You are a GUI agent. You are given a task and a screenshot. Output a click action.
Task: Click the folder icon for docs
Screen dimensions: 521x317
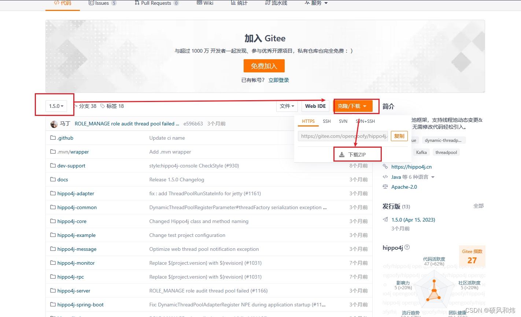coord(53,179)
